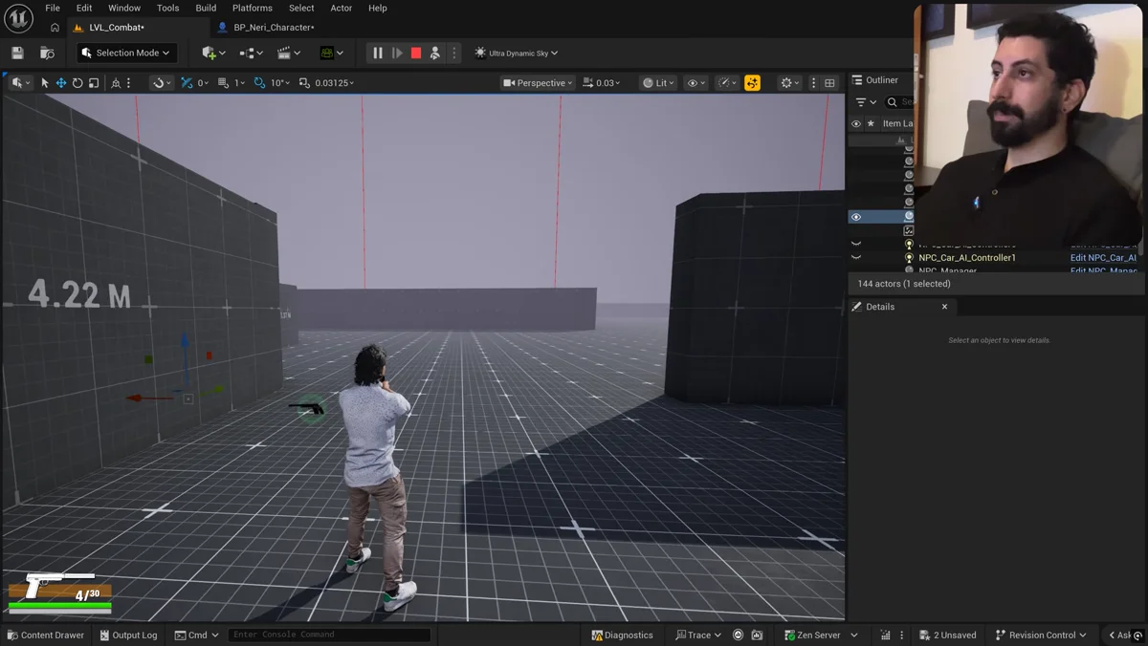Open the Output Log panel

click(127, 635)
